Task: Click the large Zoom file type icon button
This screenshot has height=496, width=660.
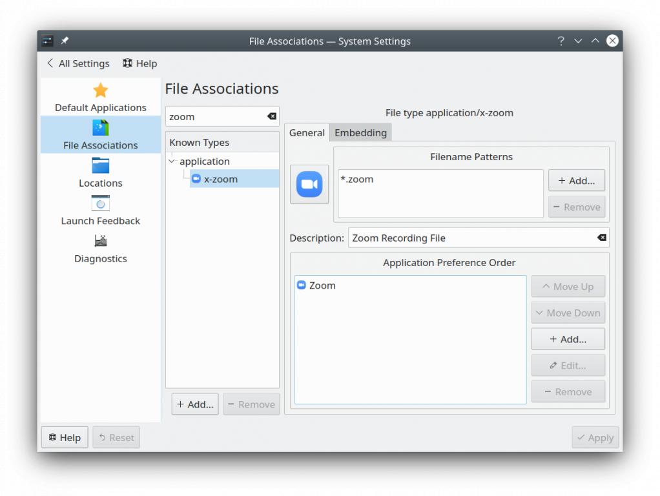Action: point(309,185)
